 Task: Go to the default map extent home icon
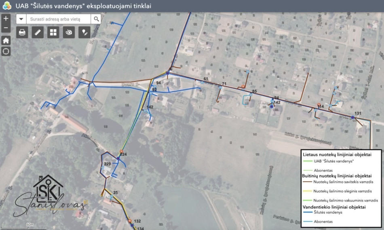(x=6, y=40)
